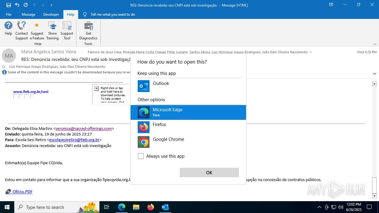
Task: Confirm the dialog with the OK button
Action: [209, 172]
